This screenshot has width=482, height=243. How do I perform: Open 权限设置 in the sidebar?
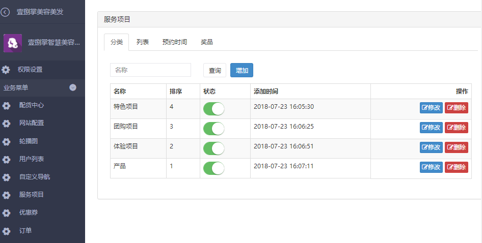(30, 70)
